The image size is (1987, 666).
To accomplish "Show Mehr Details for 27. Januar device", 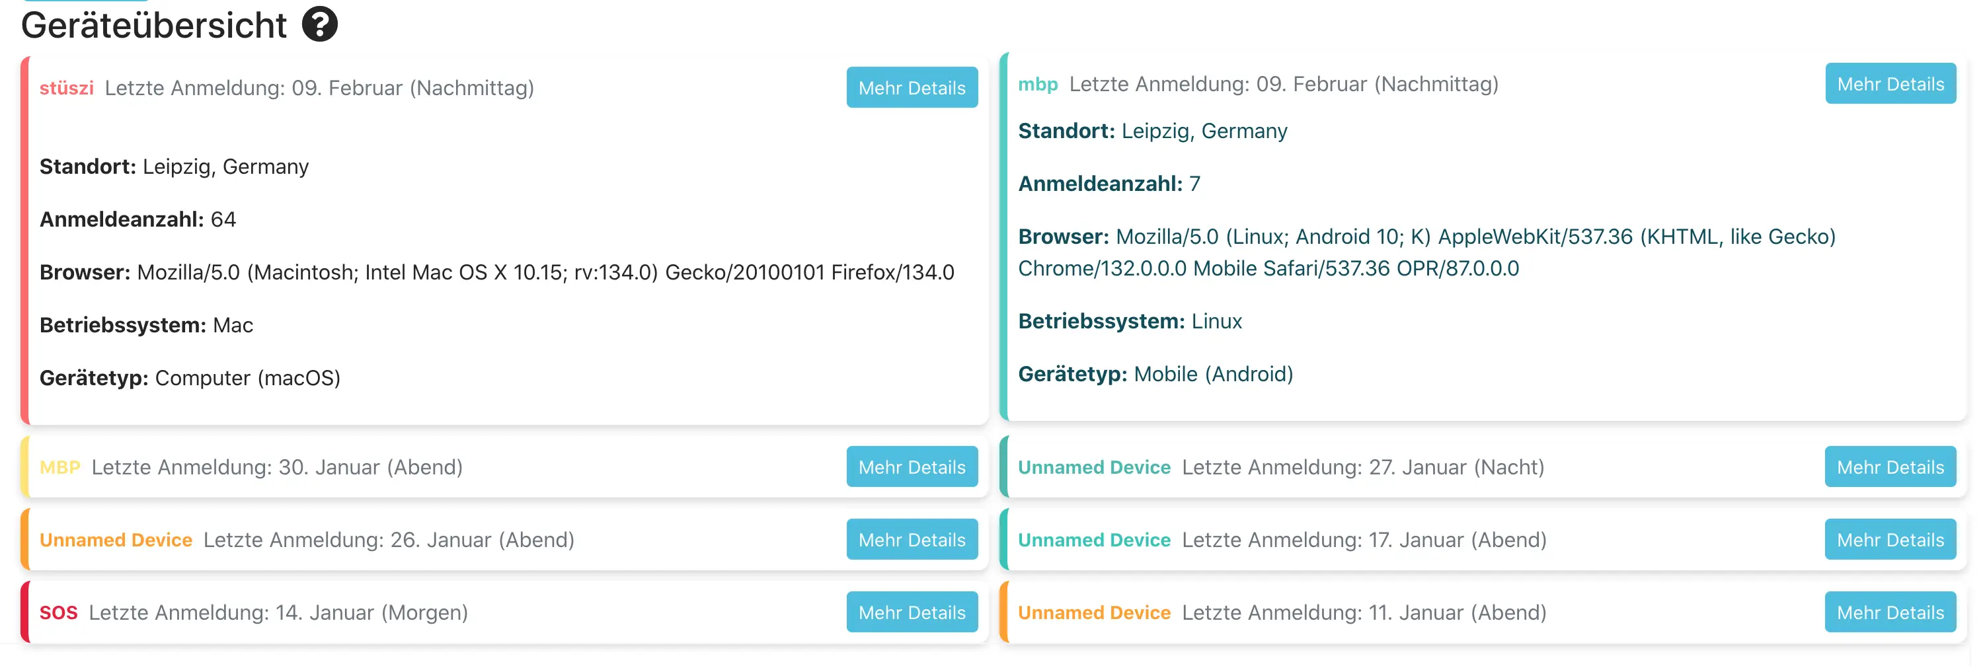I will (1890, 467).
